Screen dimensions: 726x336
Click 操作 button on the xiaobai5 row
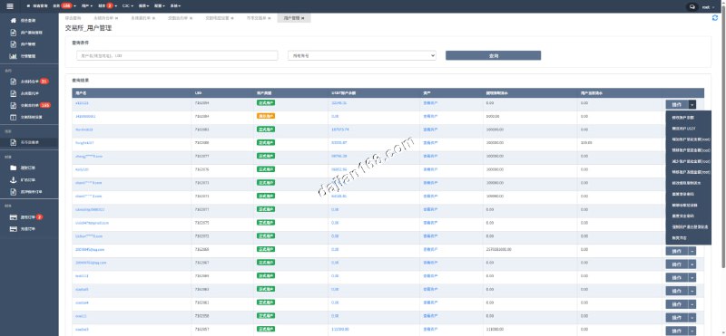[x=677, y=291]
